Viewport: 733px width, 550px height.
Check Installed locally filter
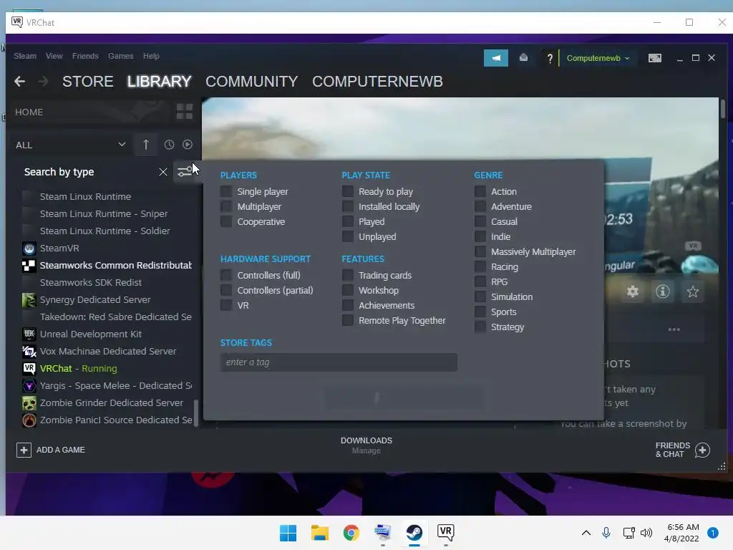click(347, 207)
